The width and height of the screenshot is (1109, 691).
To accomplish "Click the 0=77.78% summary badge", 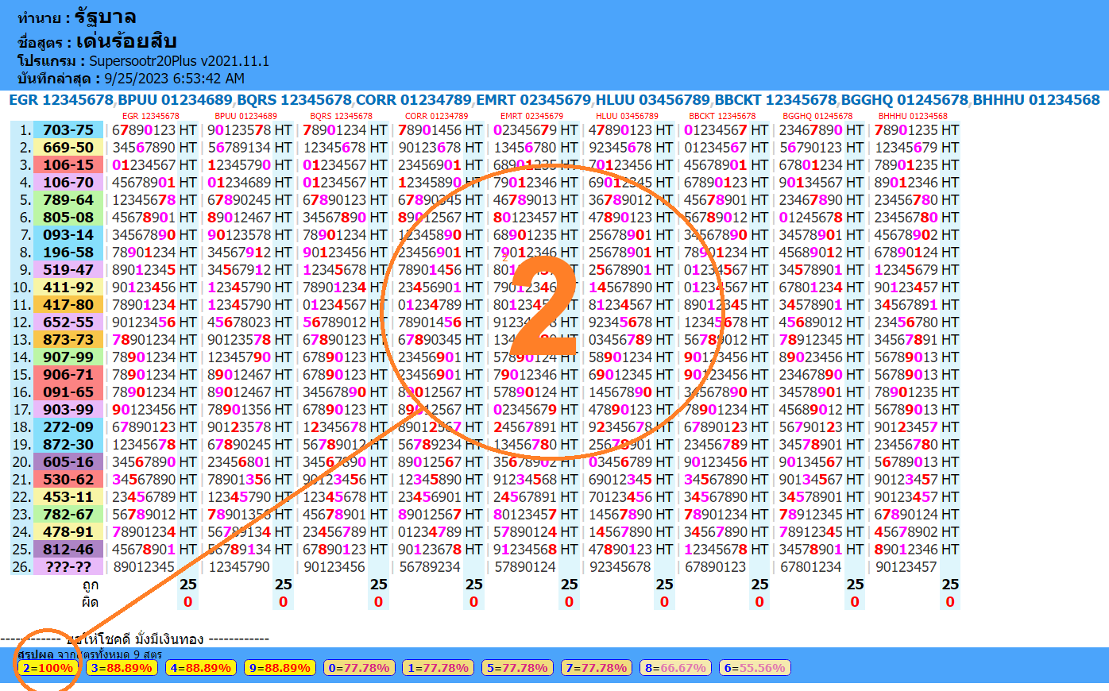I will tap(359, 668).
